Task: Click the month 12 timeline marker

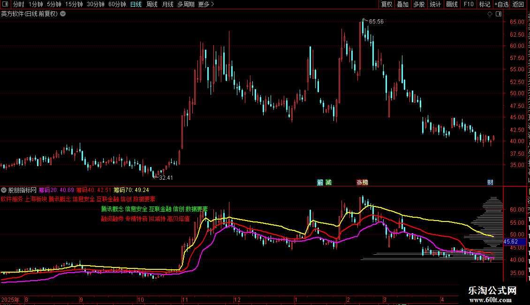Action: pos(237,299)
